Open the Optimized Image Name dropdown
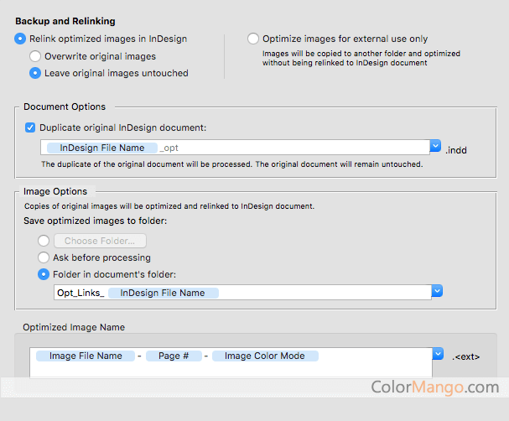Screen dimensions: 509x421 [437, 354]
